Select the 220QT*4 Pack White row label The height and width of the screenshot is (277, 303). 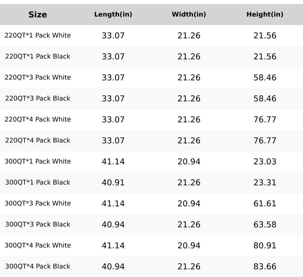click(x=38, y=120)
